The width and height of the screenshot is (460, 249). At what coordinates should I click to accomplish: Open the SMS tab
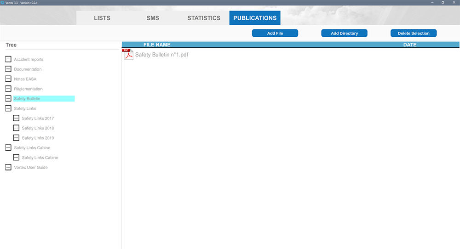click(153, 18)
